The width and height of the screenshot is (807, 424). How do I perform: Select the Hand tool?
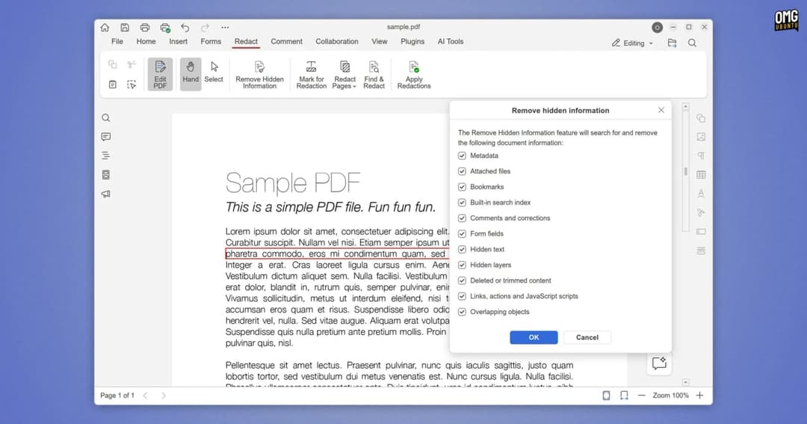click(191, 74)
